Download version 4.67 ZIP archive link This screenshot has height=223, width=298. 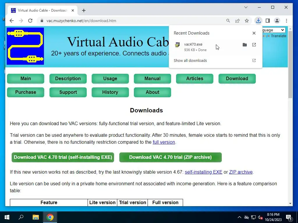tap(241, 172)
